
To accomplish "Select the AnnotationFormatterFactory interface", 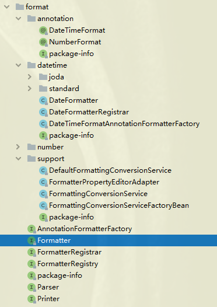I will coord(85,229).
